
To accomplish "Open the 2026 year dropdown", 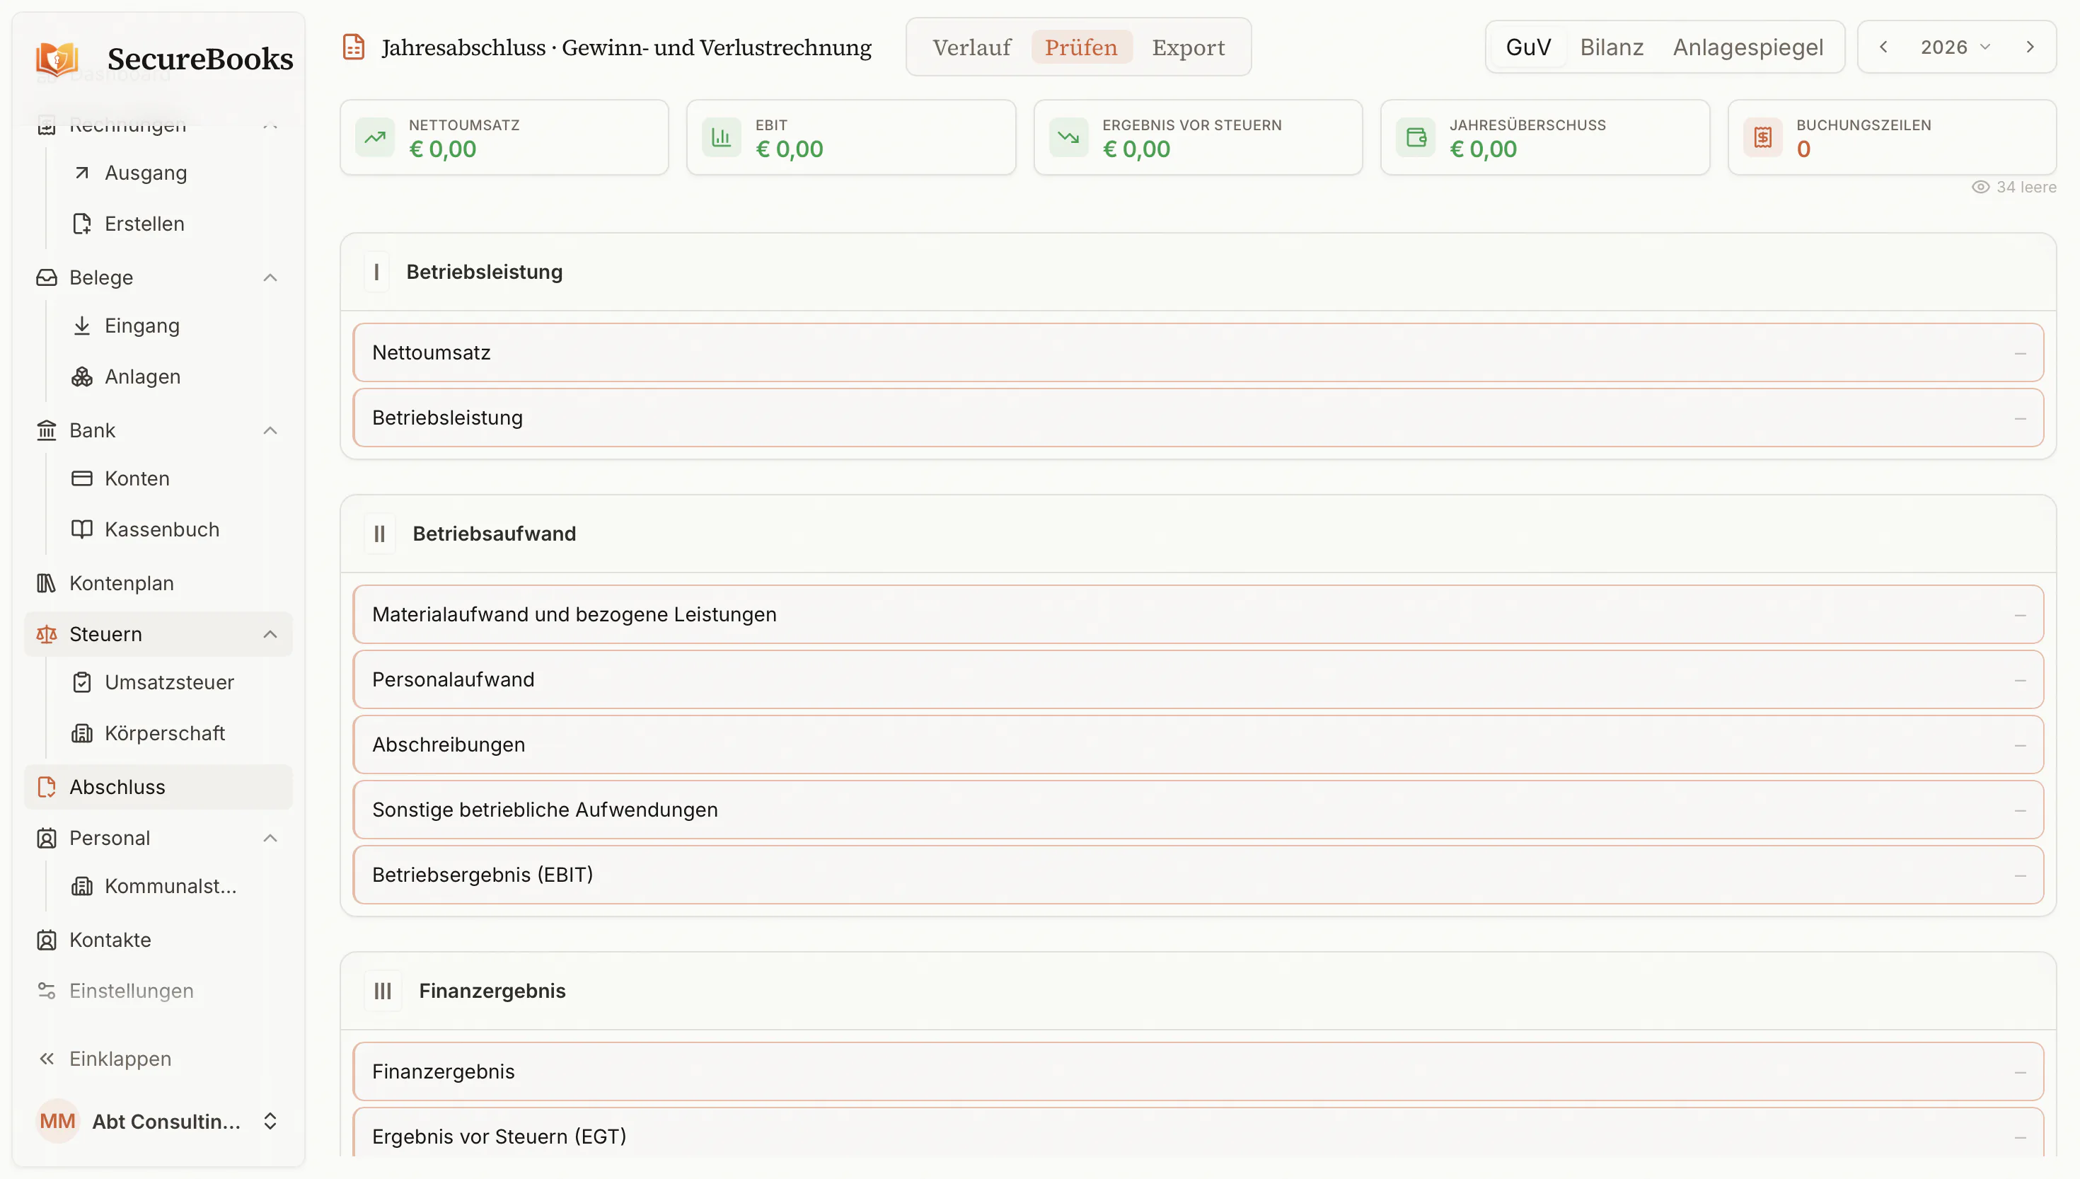I will tap(1955, 47).
